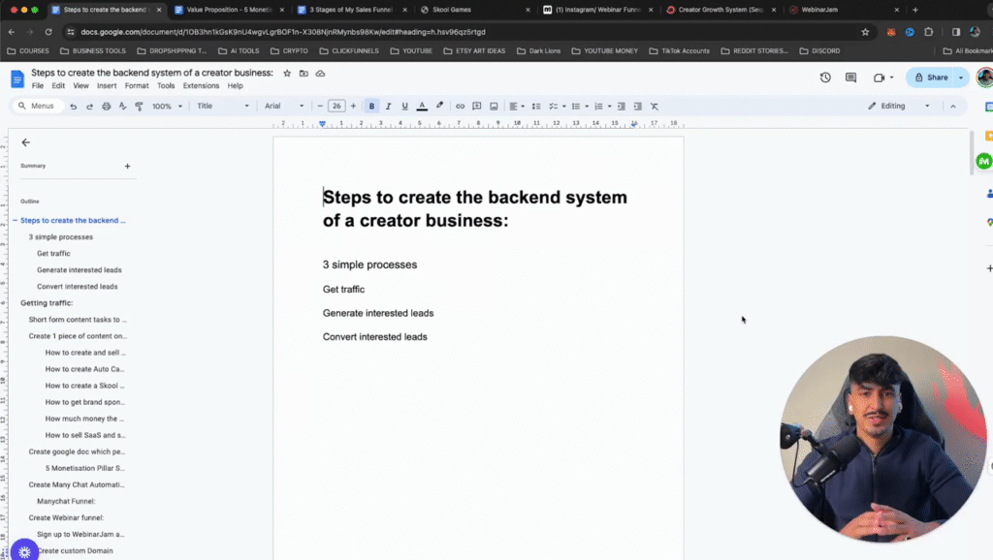
Task: Insert an image from the toolbar
Action: coord(494,106)
